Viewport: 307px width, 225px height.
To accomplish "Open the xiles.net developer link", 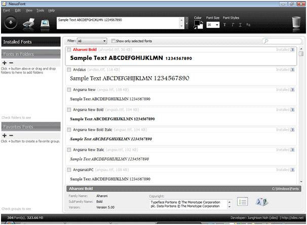I will (x=292, y=217).
